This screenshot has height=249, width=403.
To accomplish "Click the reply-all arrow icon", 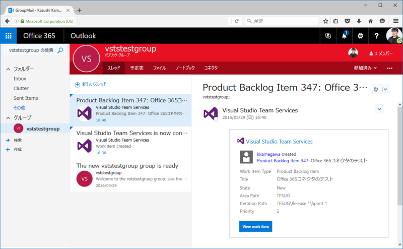I will coord(376,89).
